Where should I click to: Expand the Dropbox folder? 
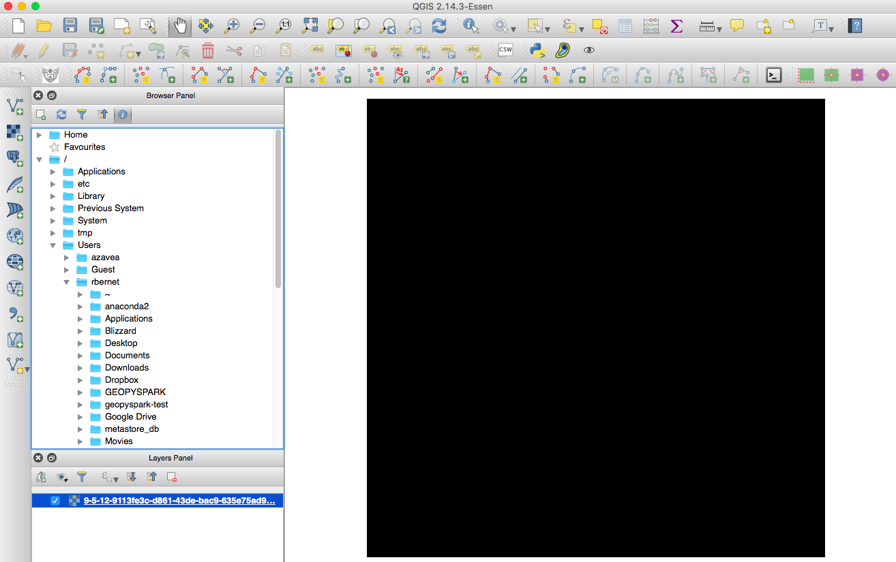pyautogui.click(x=80, y=379)
